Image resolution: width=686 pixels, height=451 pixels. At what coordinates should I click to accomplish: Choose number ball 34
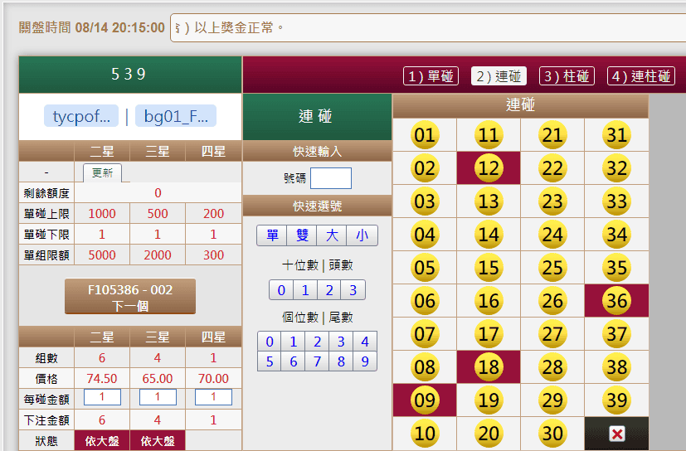[616, 235]
